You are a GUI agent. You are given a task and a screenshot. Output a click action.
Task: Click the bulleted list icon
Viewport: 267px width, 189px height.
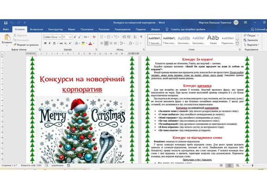pos(102,37)
